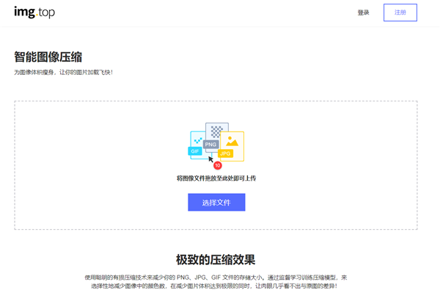
Task: Click the mountain picture on the JPG icon
Action: pyautogui.click(x=232, y=140)
